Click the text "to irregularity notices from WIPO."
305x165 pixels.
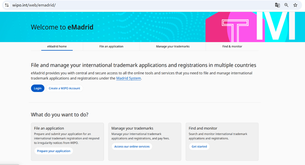pos(56,143)
